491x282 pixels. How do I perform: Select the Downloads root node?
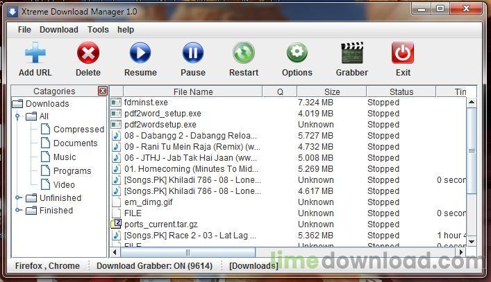(47, 103)
